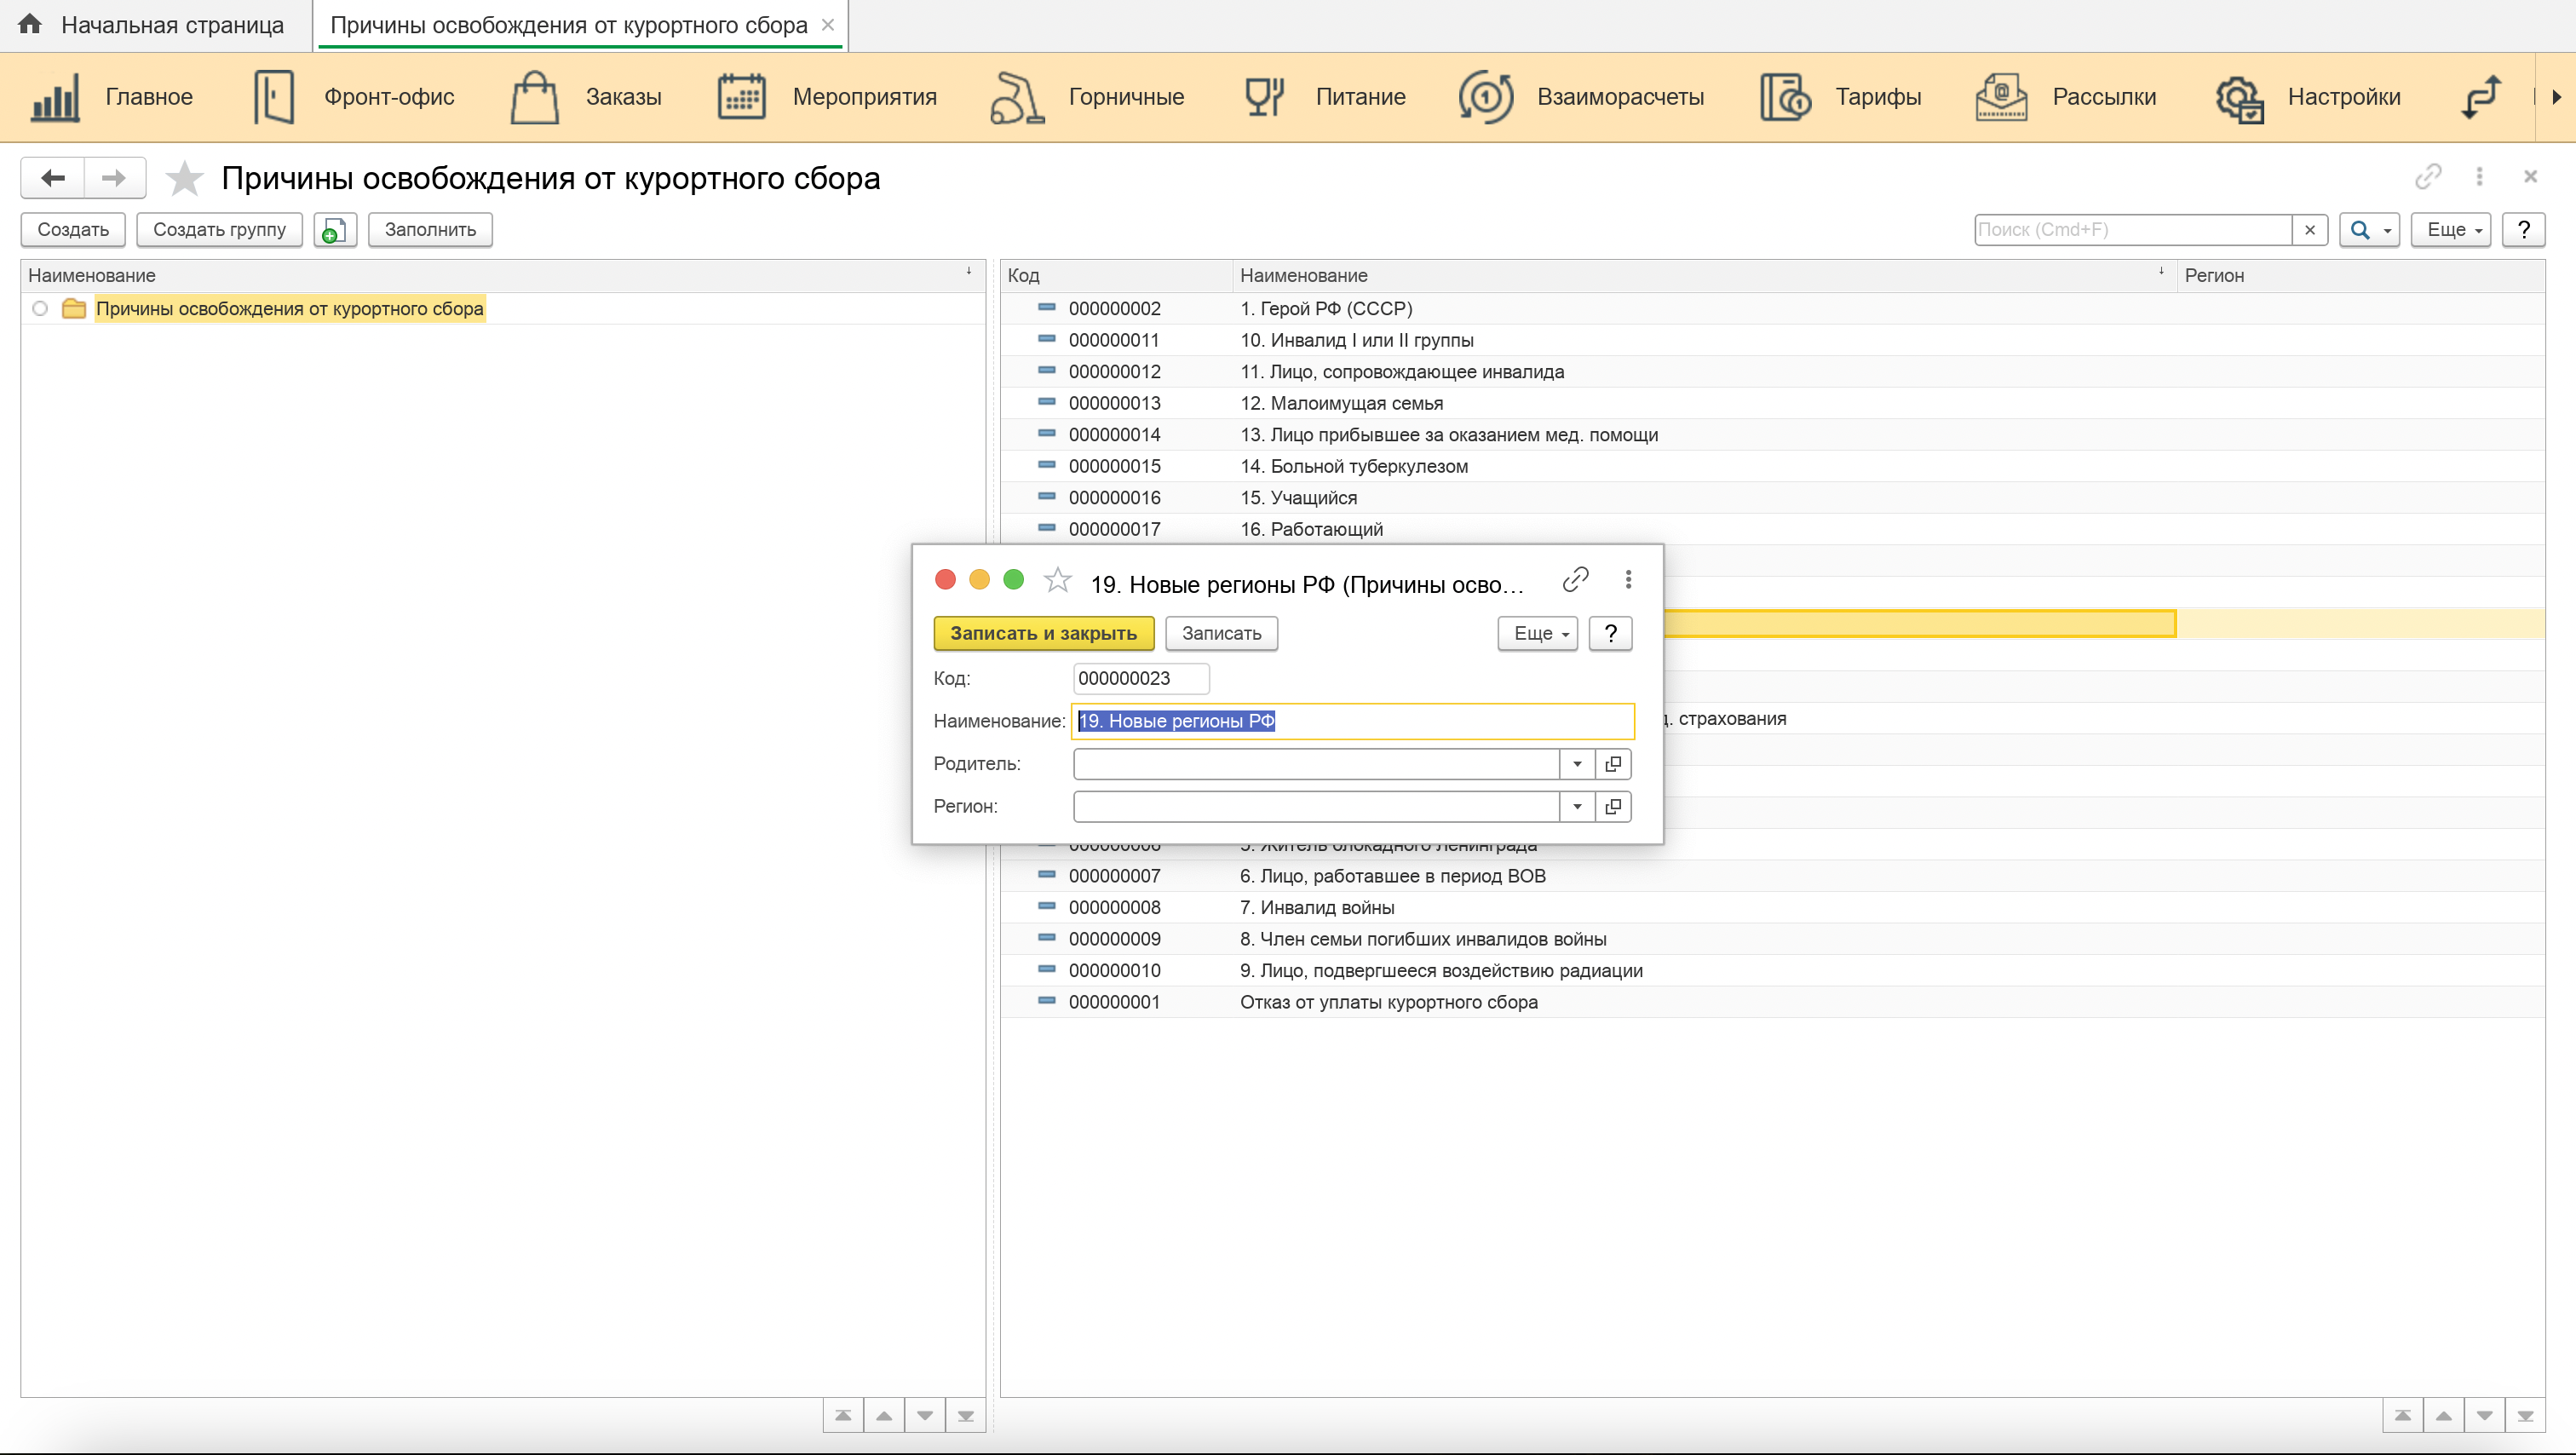
Task: Clear the search field with X
Action: click(2310, 230)
